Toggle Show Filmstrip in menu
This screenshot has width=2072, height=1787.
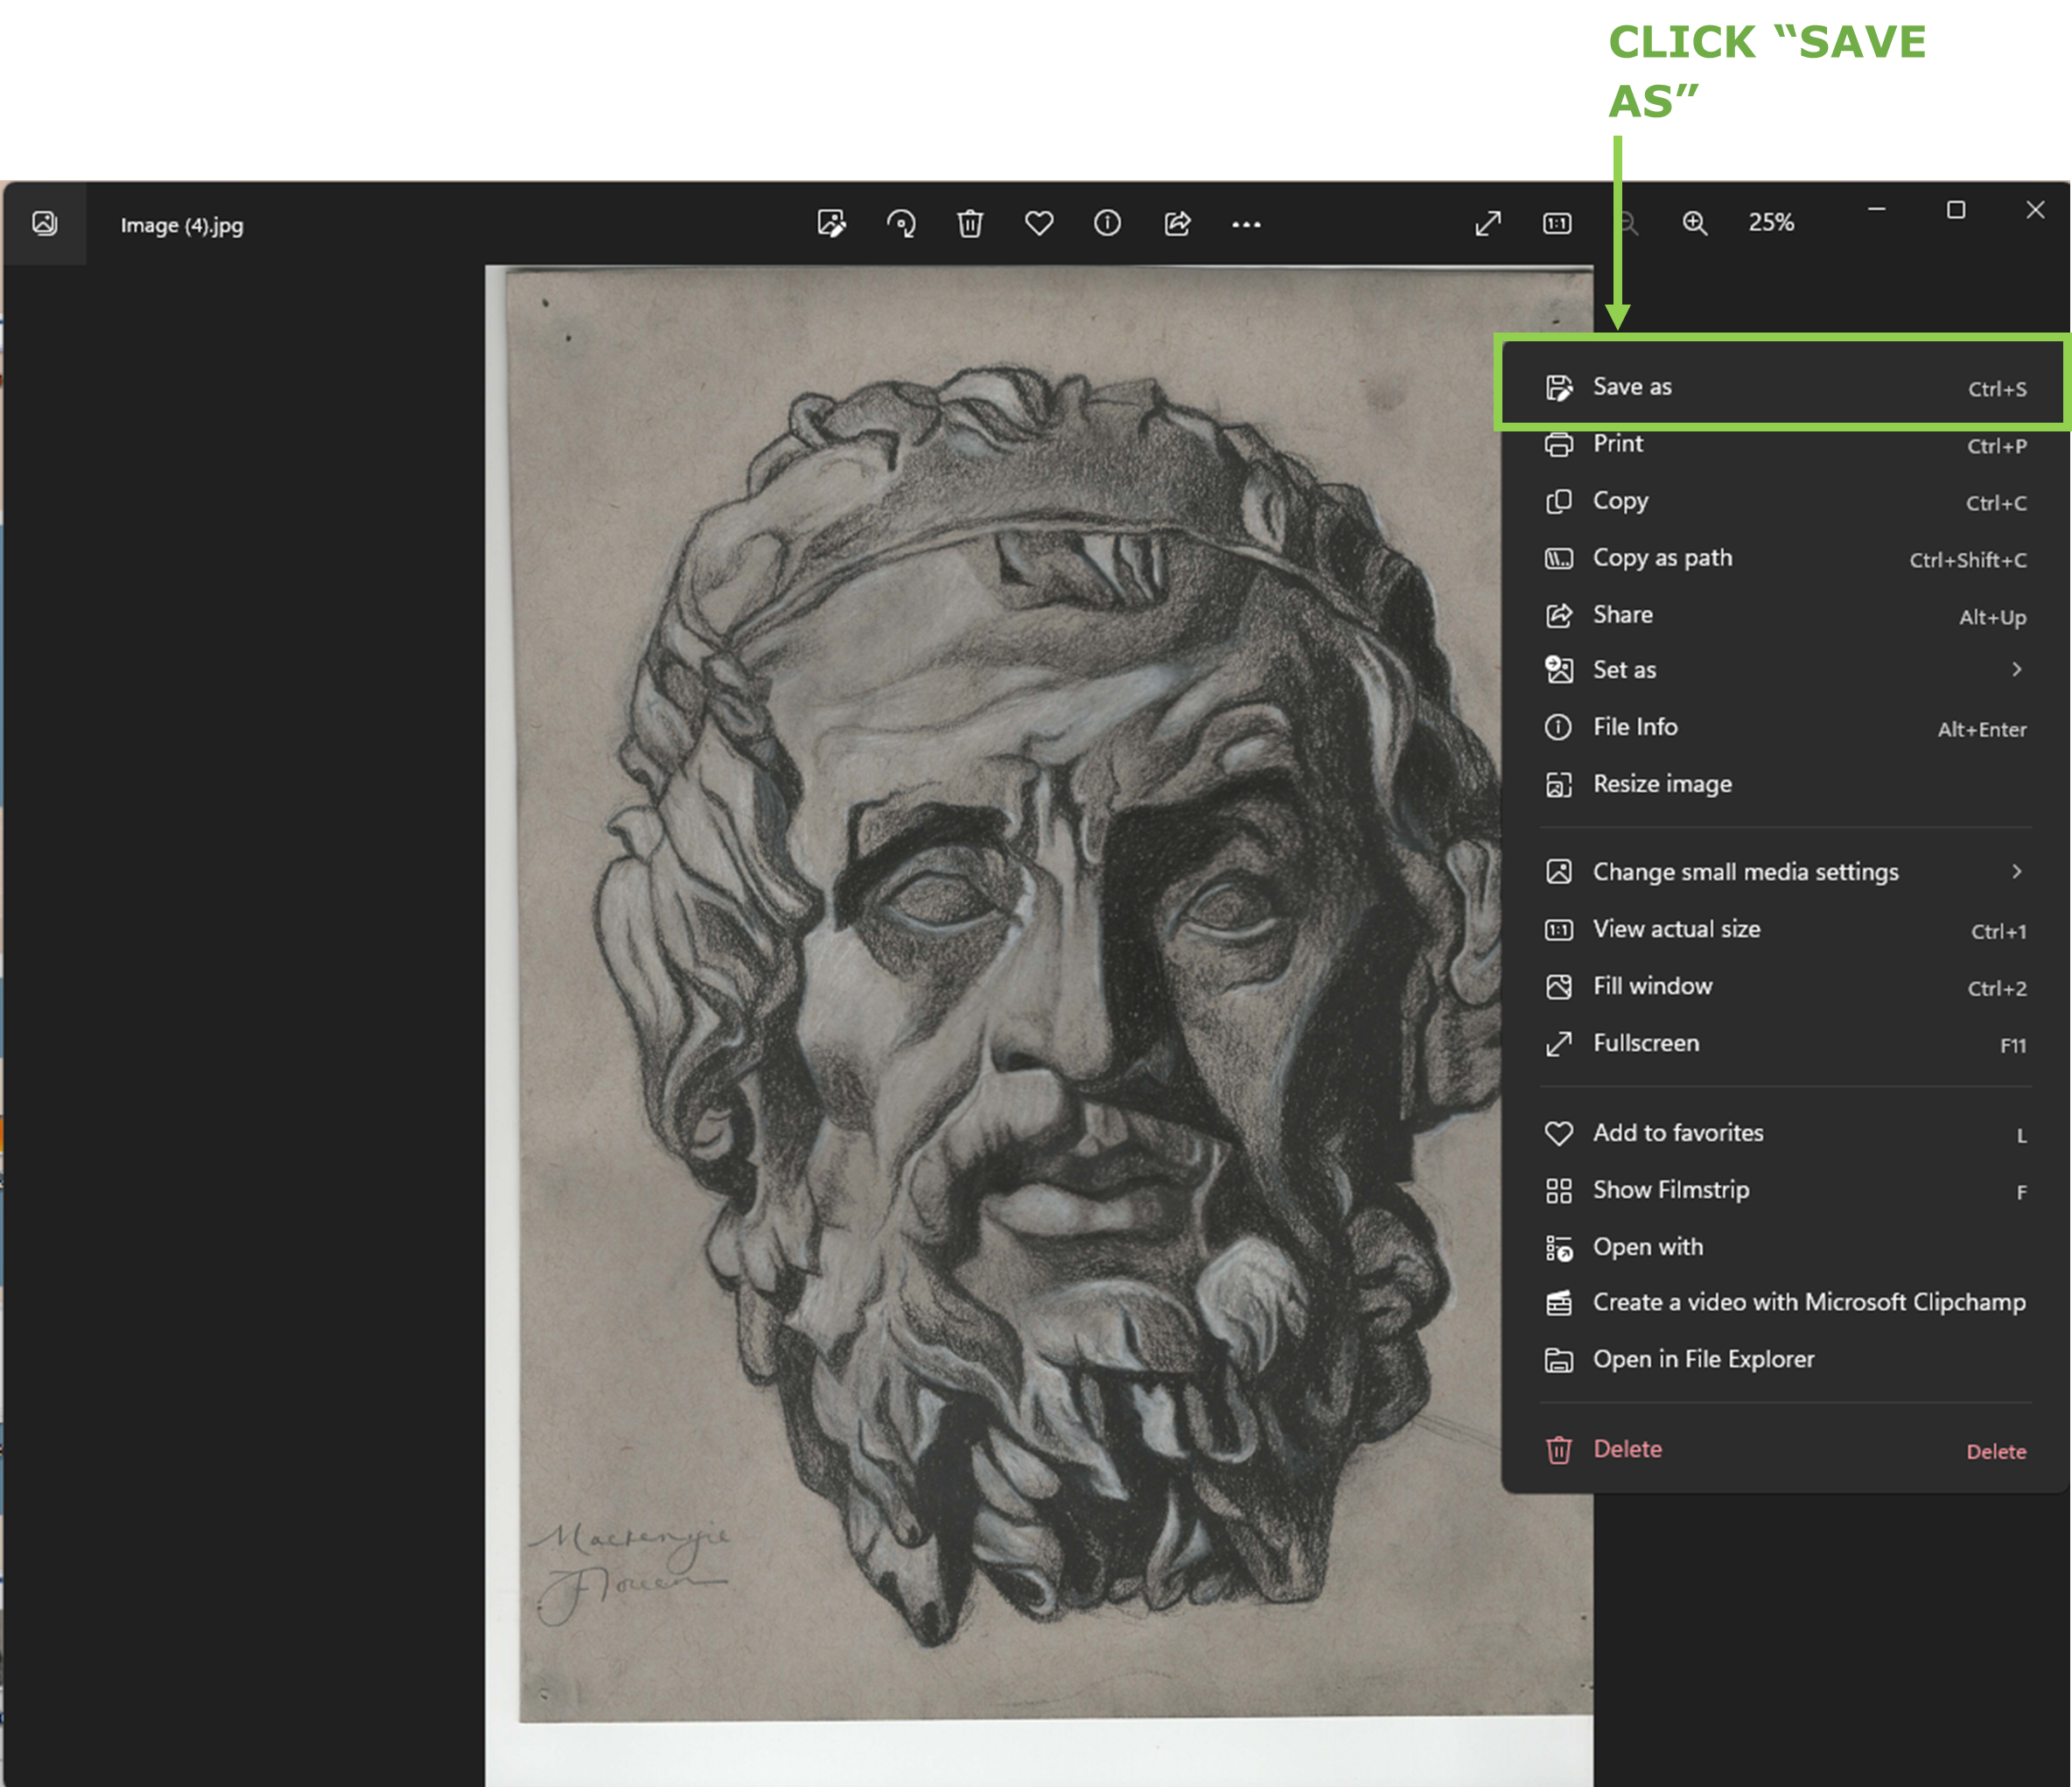1670,1190
